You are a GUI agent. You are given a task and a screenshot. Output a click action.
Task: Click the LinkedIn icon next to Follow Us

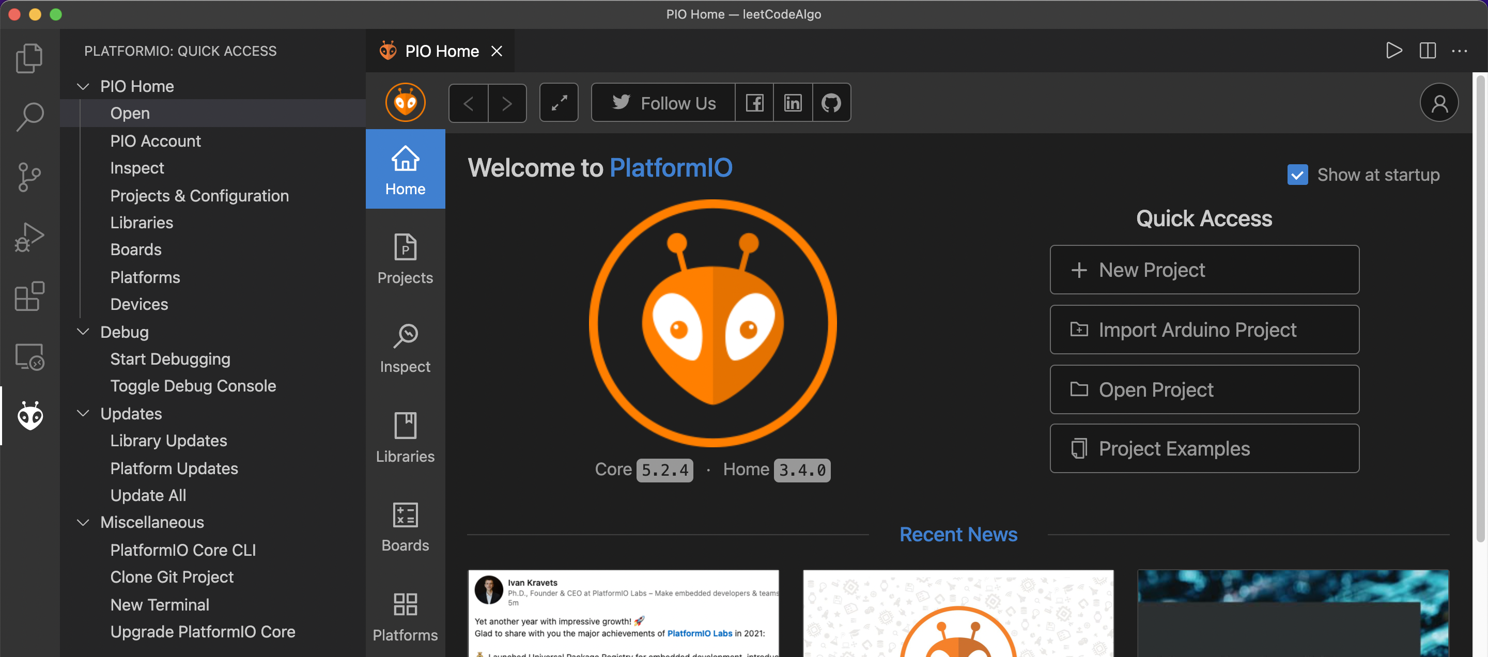pos(792,103)
